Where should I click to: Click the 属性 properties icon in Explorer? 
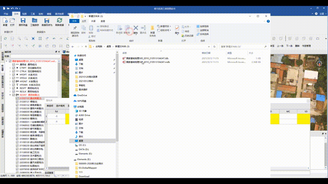point(177,30)
